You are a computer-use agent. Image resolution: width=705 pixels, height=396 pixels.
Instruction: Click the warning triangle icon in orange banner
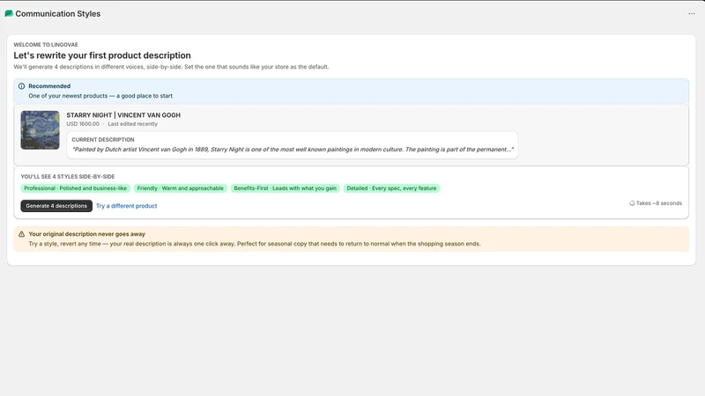[21, 234]
